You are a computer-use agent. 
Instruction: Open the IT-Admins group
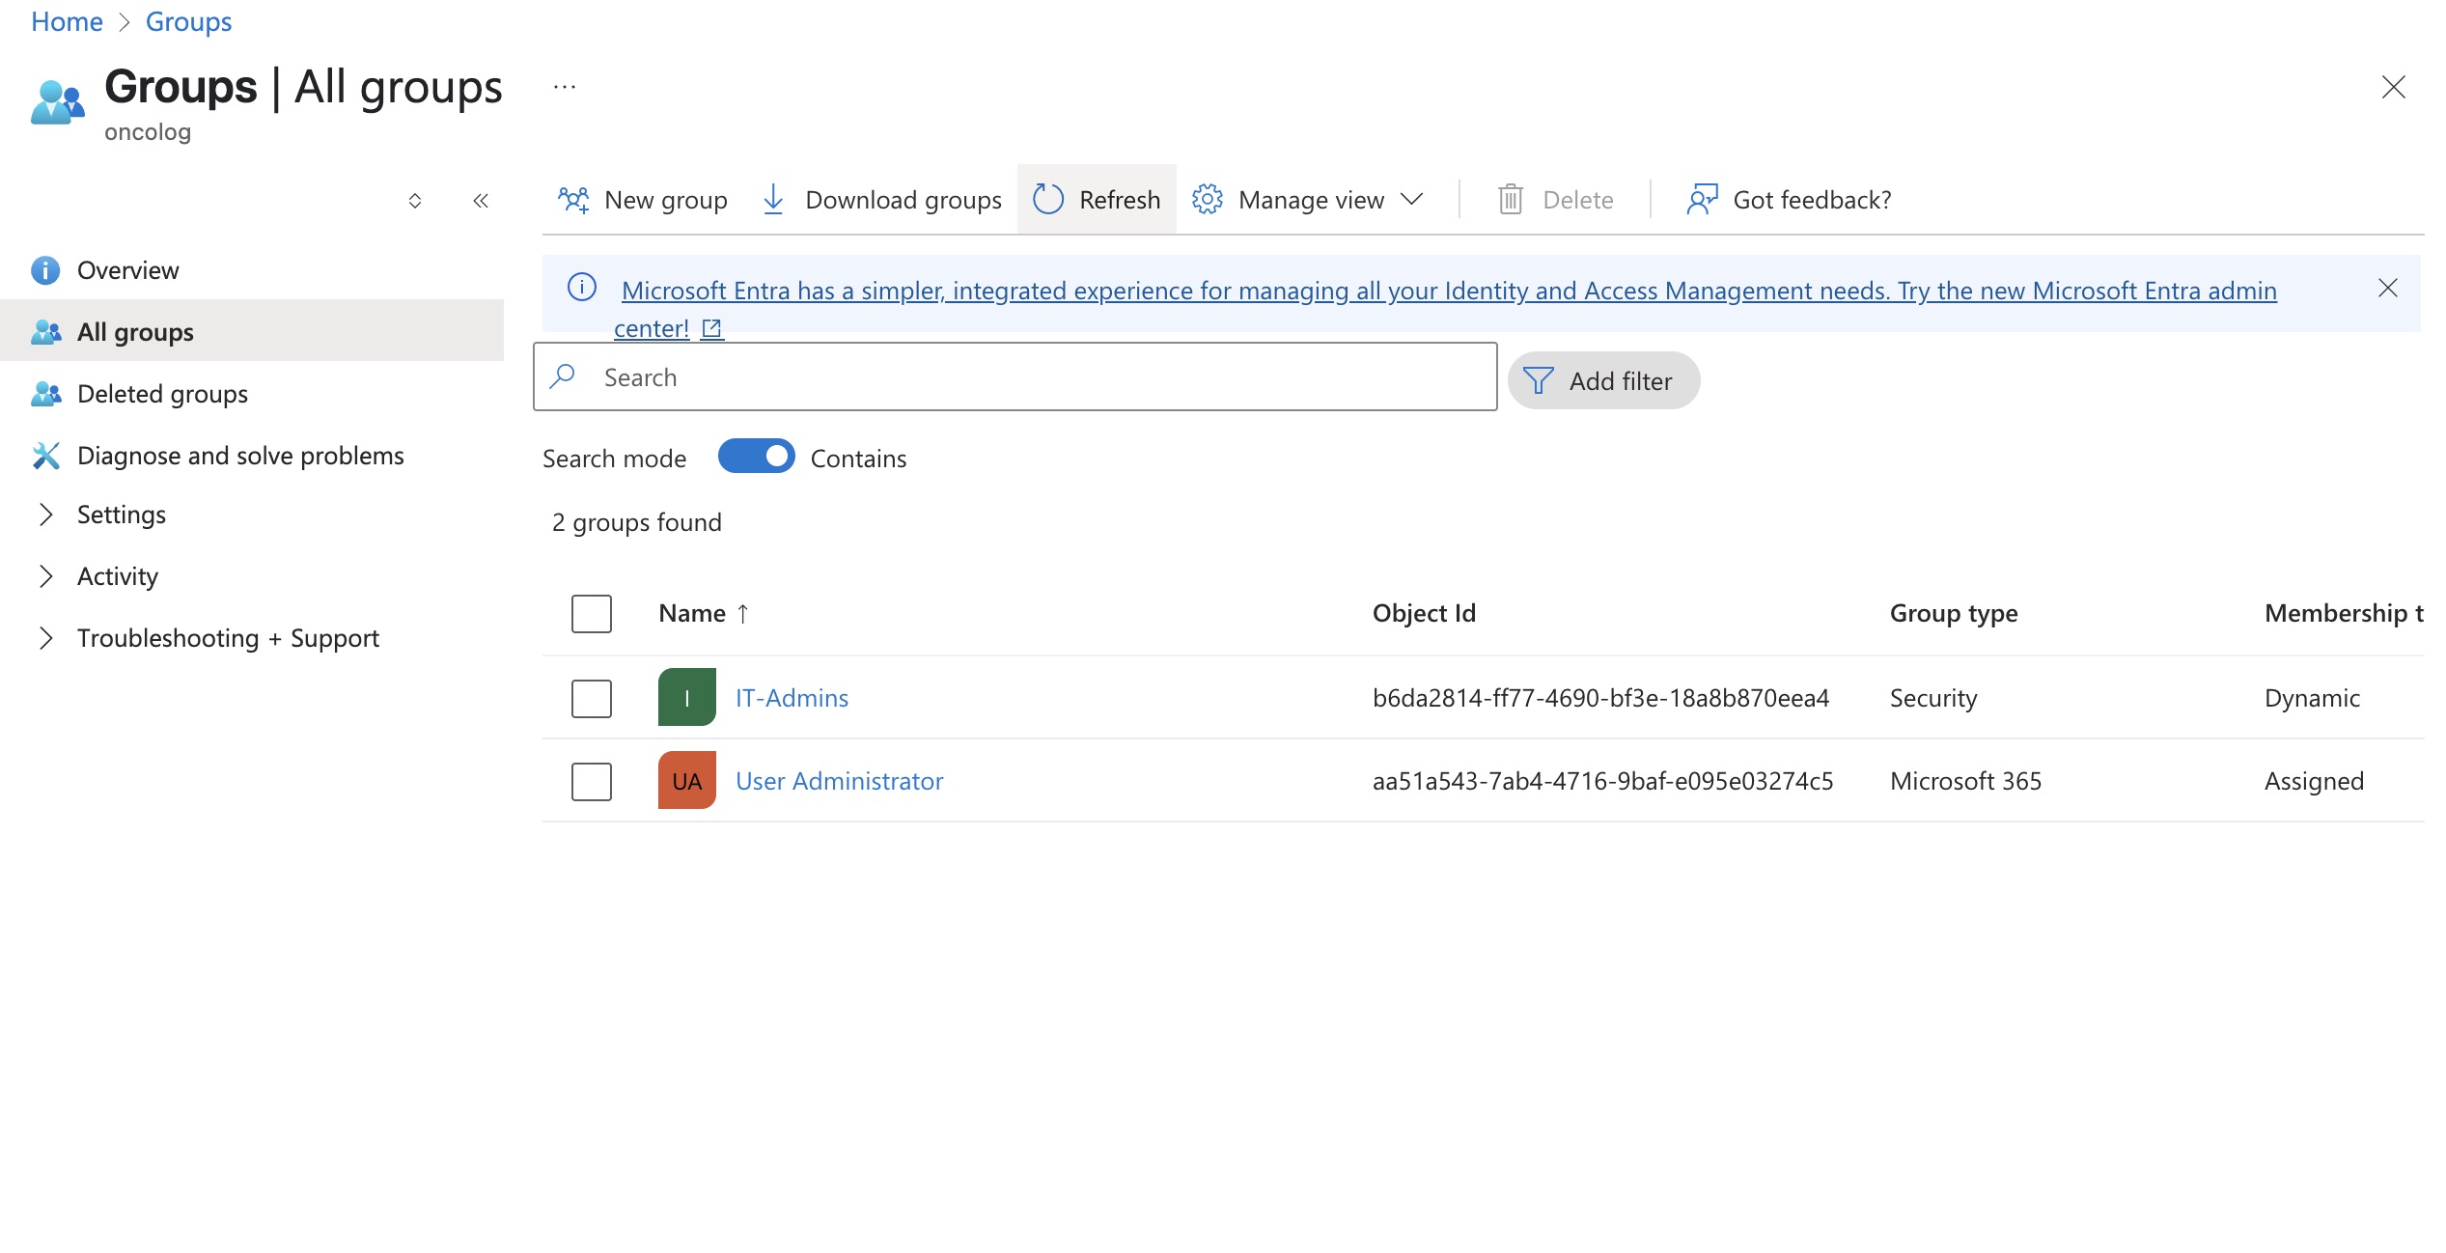tap(792, 698)
